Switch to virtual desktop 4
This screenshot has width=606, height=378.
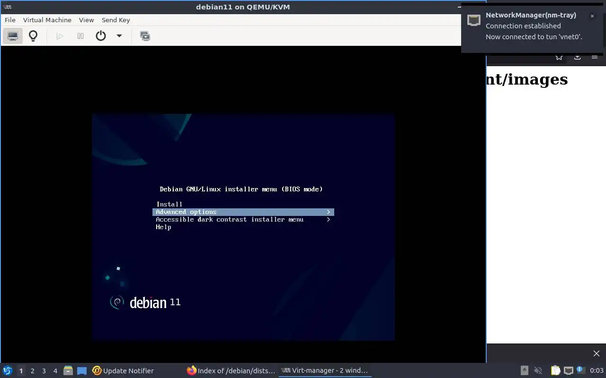pyautogui.click(x=55, y=371)
